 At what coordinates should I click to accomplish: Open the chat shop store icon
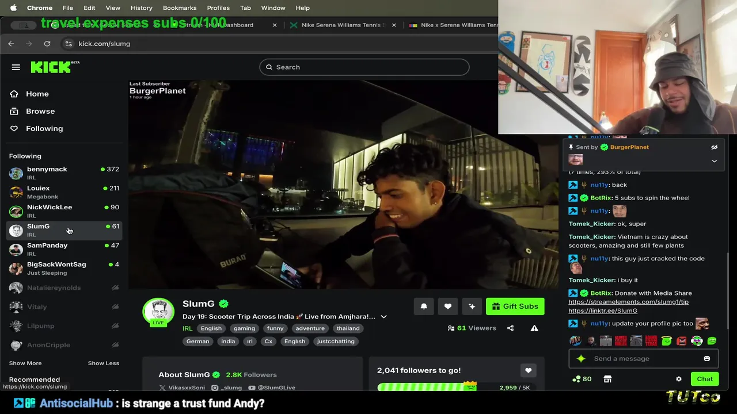607,379
